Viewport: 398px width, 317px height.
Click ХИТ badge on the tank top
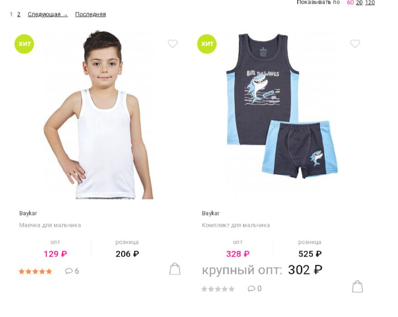tap(24, 44)
